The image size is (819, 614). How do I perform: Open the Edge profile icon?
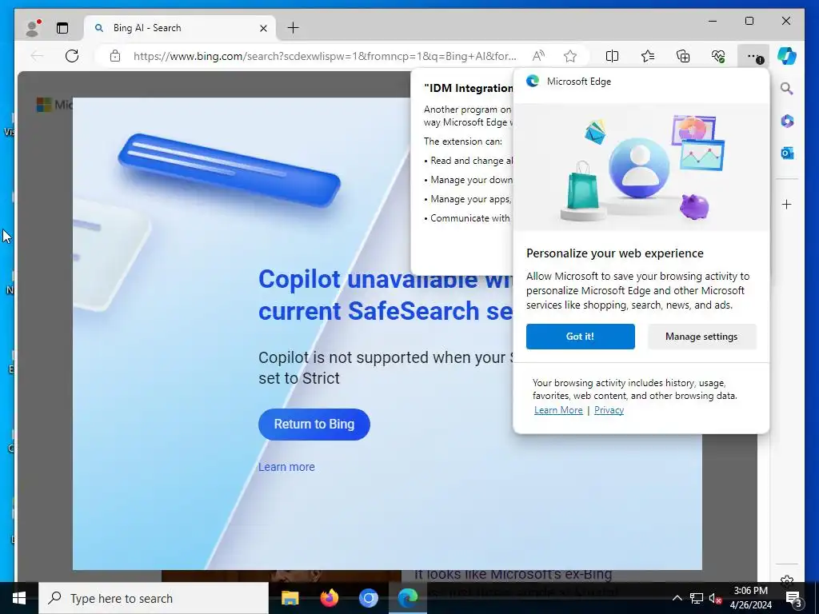click(33, 28)
